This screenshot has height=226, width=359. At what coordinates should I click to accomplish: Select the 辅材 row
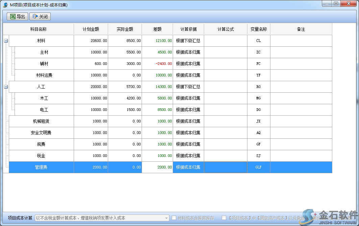pyautogui.click(x=44, y=64)
